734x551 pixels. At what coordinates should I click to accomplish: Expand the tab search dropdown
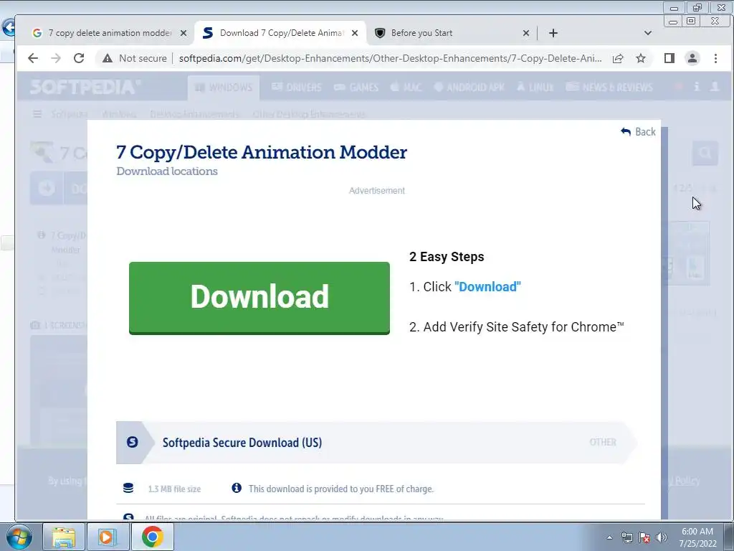(648, 33)
